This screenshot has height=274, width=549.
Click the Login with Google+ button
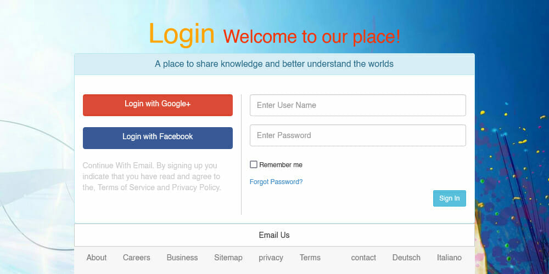pos(158,105)
